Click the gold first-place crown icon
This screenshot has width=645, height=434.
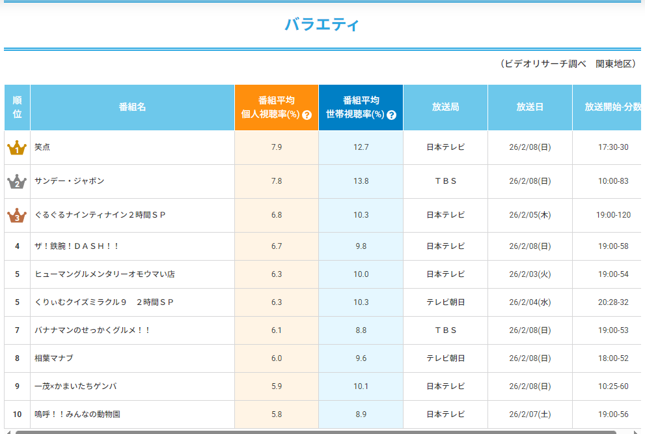click(x=17, y=148)
